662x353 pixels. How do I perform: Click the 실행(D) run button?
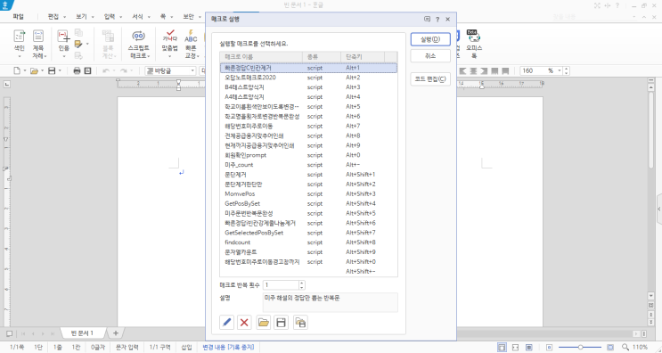coord(430,39)
